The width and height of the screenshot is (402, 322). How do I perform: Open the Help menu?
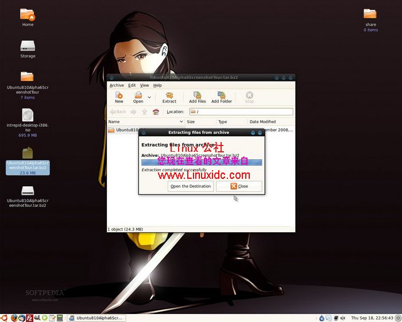pyautogui.click(x=157, y=85)
